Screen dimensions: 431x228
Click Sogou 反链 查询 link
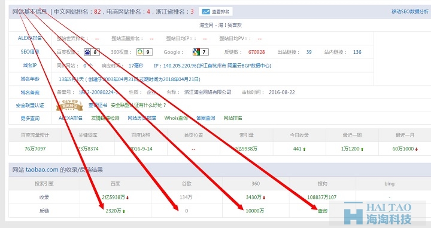323,211
